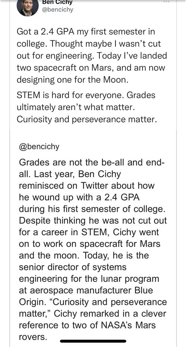Viewport: 186px width, 347px height.
Task: Tap the line 'STEM is hard for everyone. Grades'
Action: click(x=86, y=95)
